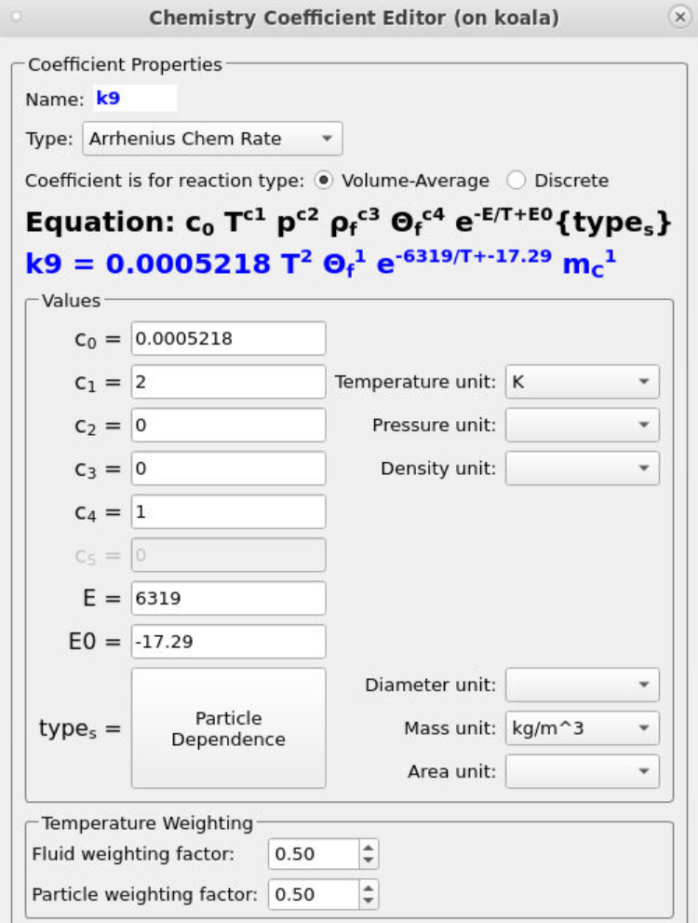Focus the c1 exponent input field
The image size is (698, 923).
pos(228,382)
